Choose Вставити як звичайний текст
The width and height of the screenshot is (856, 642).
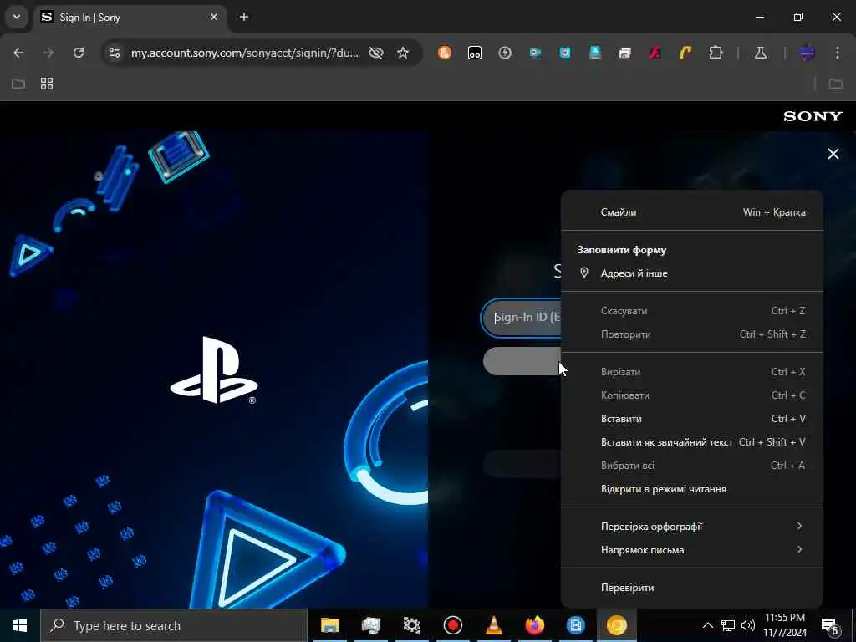click(x=692, y=442)
